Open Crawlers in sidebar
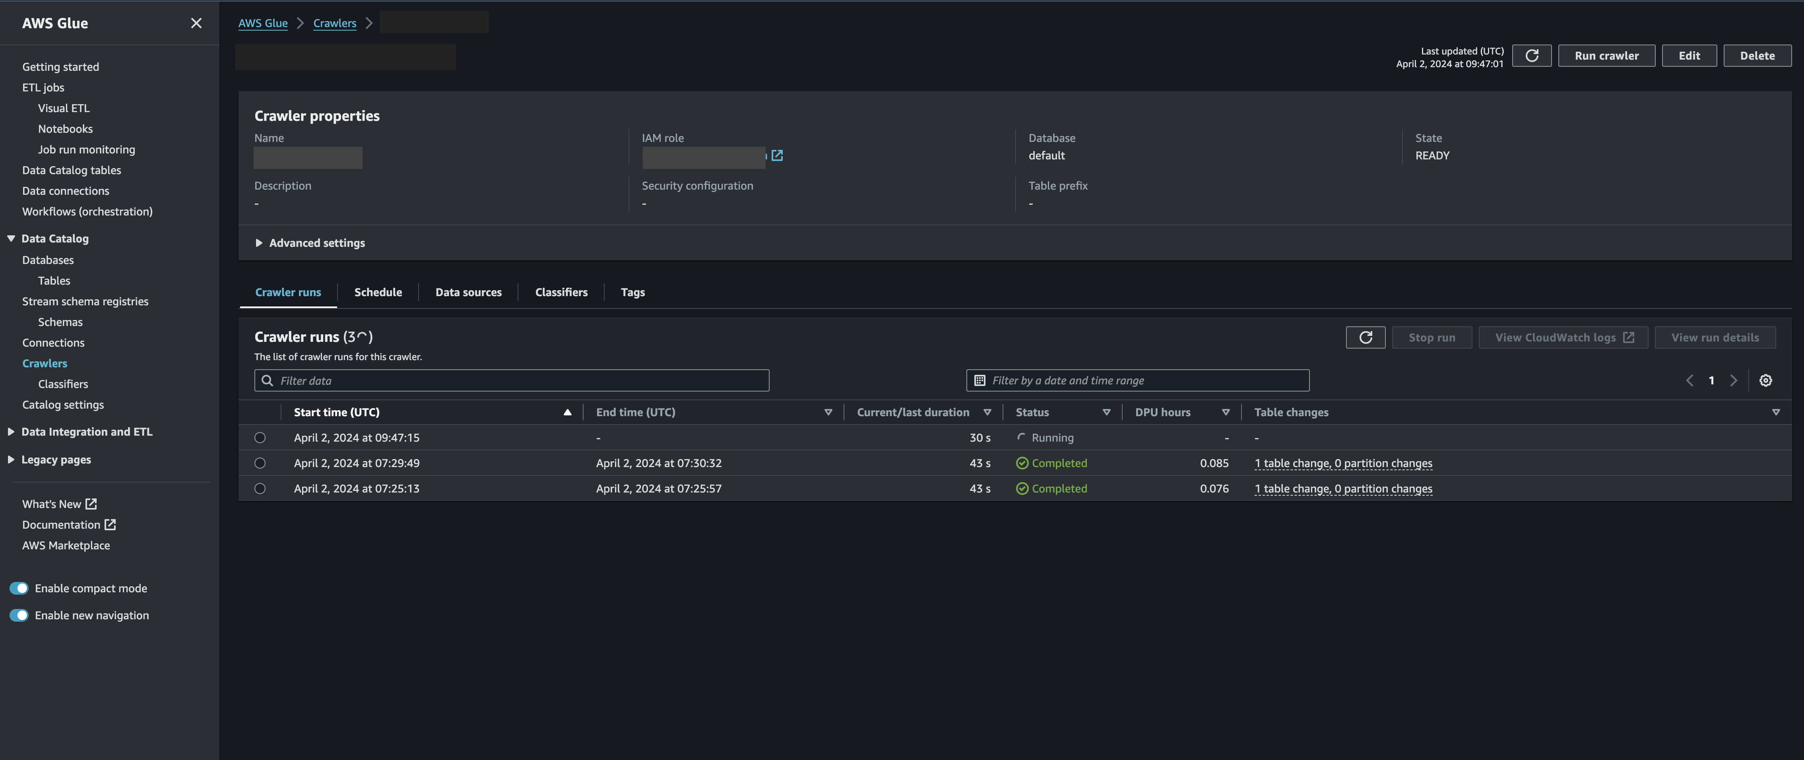Screen dimensions: 1804x760 (44, 364)
